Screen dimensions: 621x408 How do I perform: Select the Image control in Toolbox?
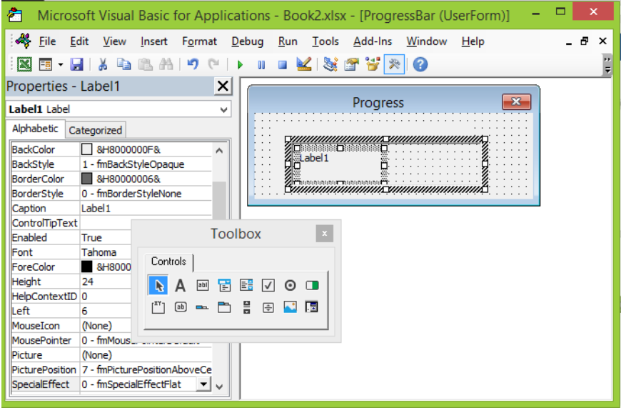pos(290,307)
